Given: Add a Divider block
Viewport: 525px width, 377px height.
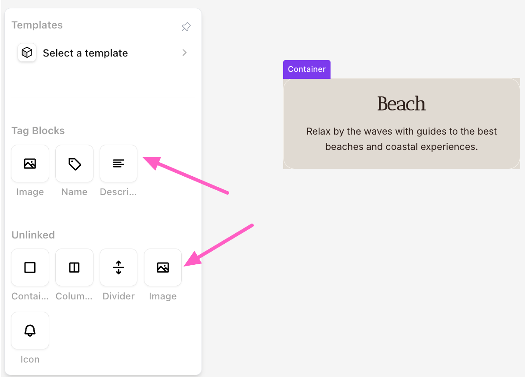Looking at the screenshot, I should pos(119,267).
